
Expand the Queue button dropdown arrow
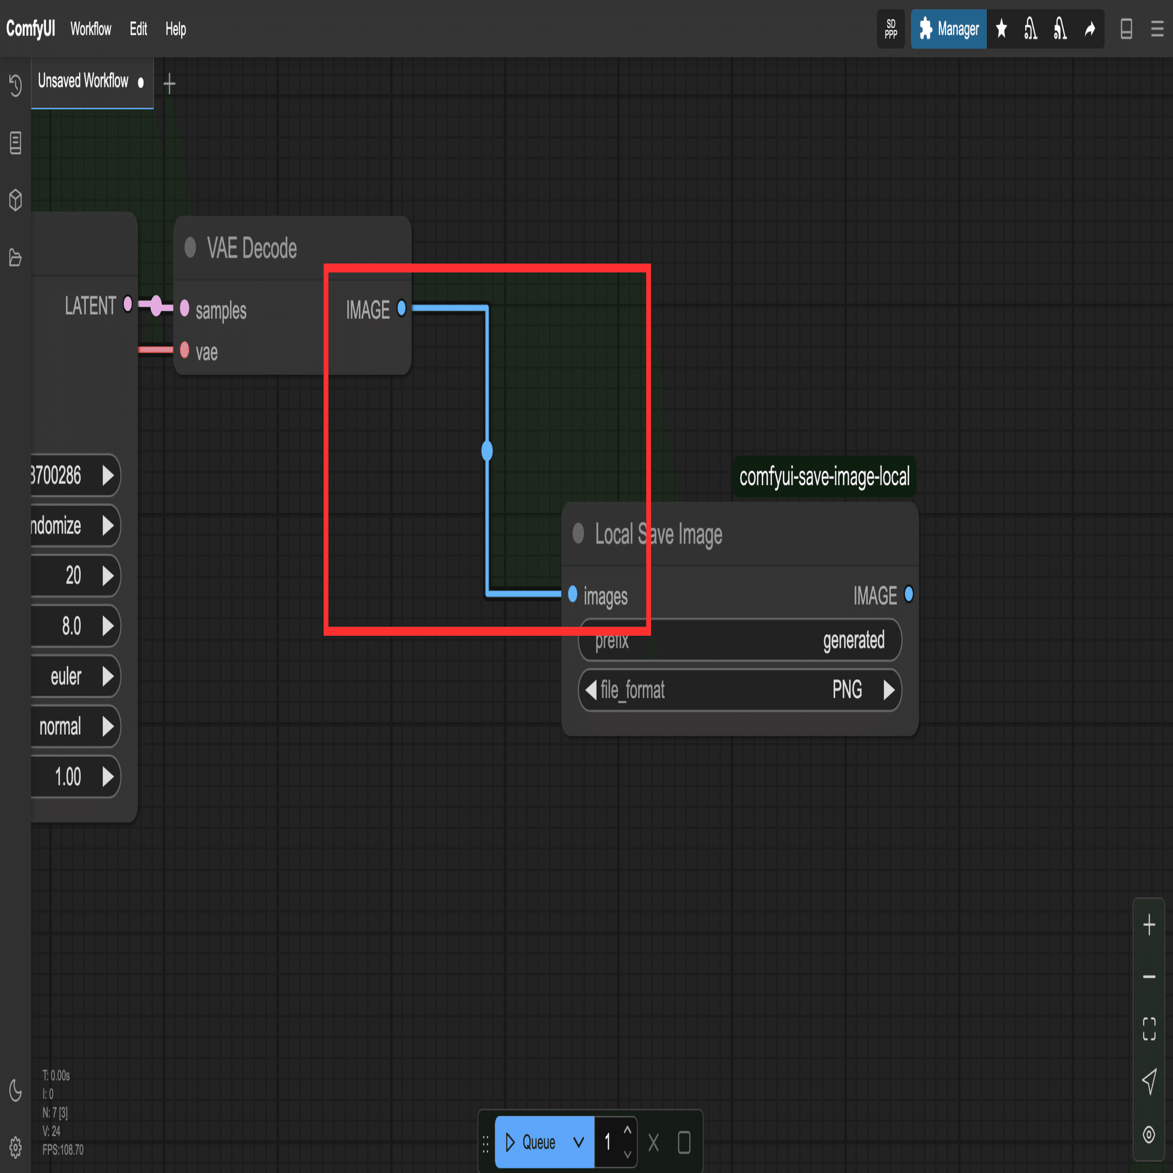(x=579, y=1142)
